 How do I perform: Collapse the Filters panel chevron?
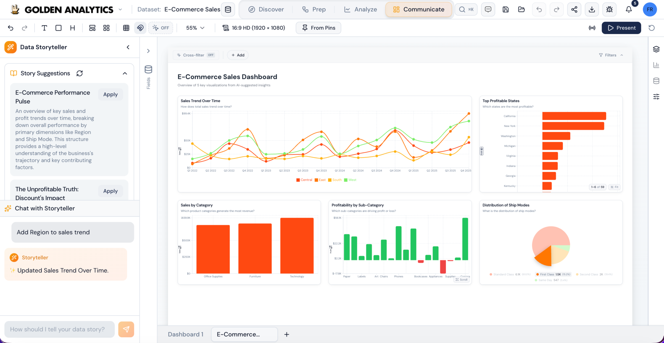click(622, 55)
